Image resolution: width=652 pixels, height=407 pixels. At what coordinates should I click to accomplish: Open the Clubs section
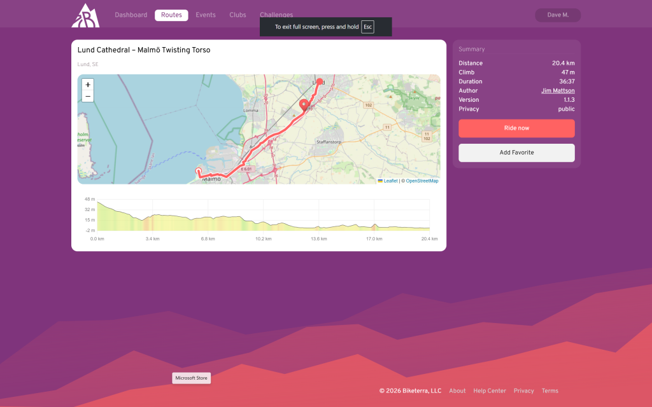coord(237,15)
